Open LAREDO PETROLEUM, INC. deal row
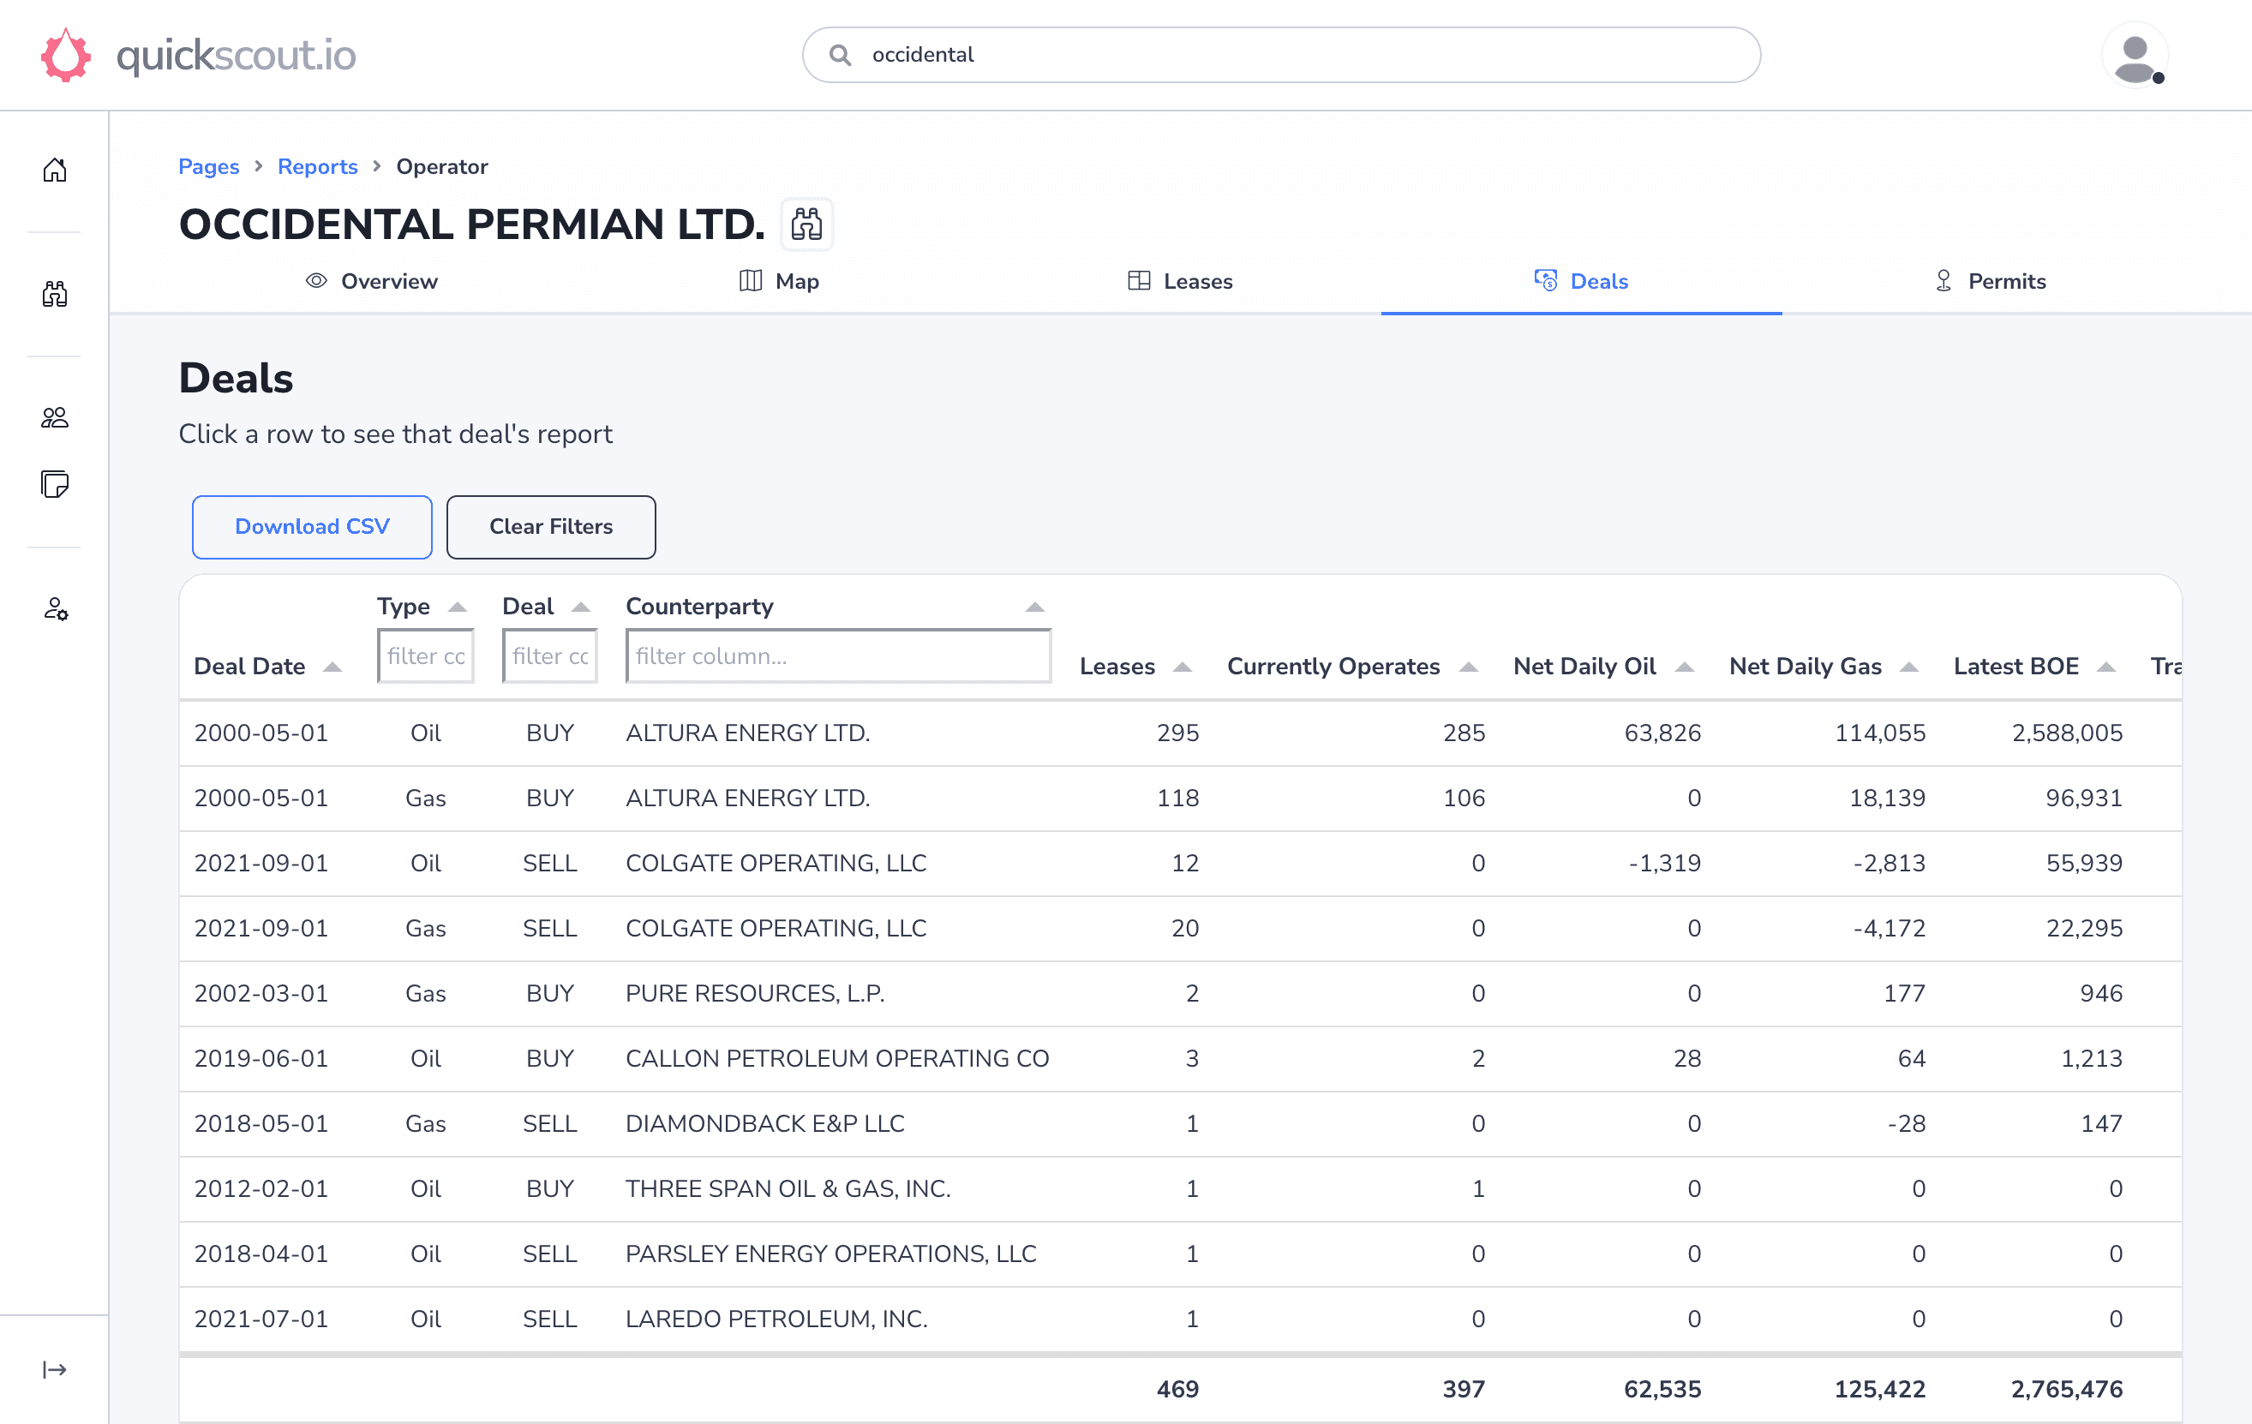The image size is (2252, 1424). tap(1180, 1319)
